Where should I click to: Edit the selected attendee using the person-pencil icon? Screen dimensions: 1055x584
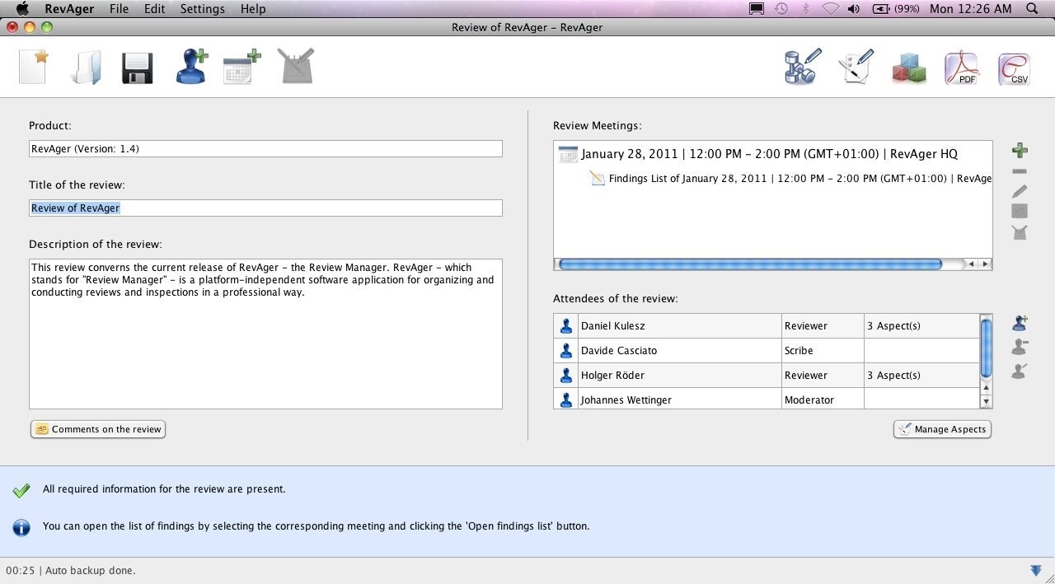point(1020,371)
